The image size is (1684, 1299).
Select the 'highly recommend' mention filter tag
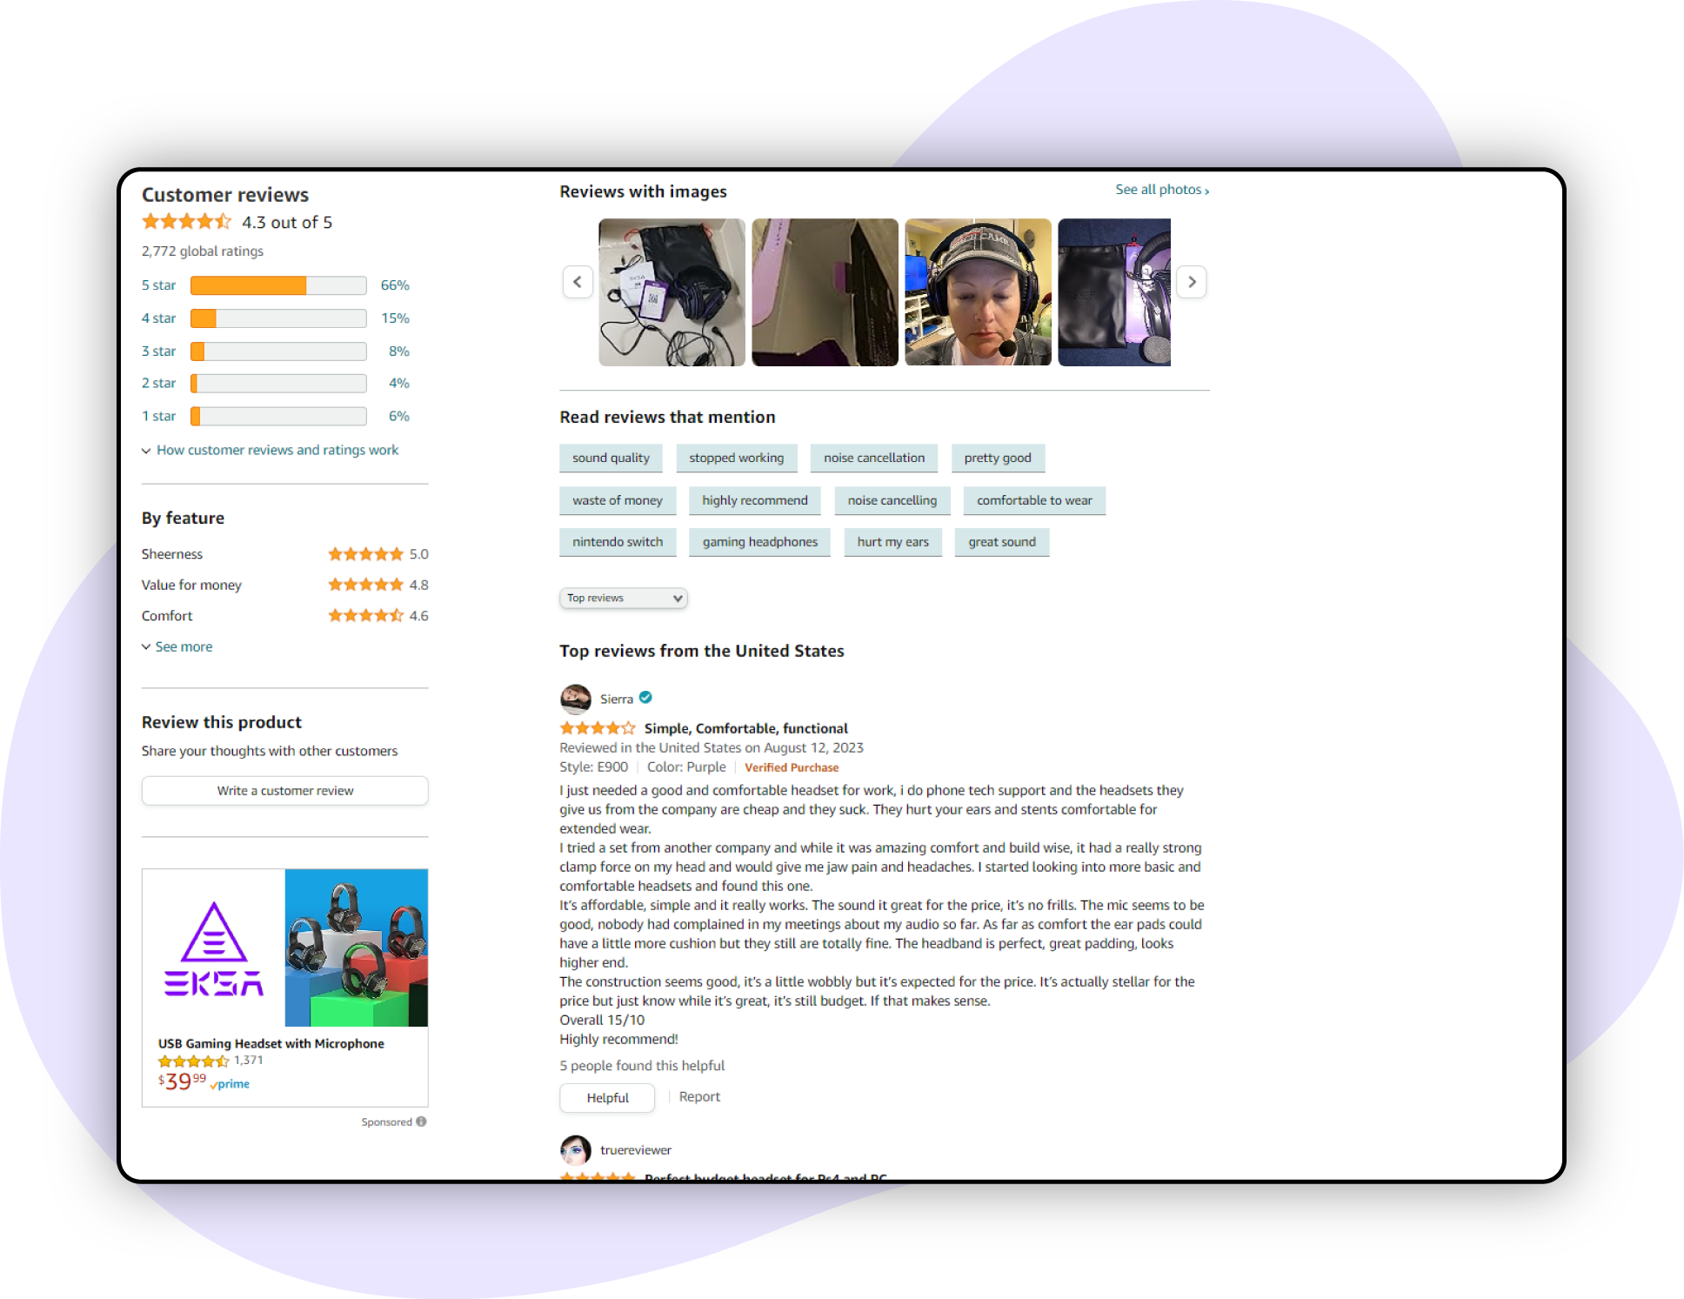point(754,499)
